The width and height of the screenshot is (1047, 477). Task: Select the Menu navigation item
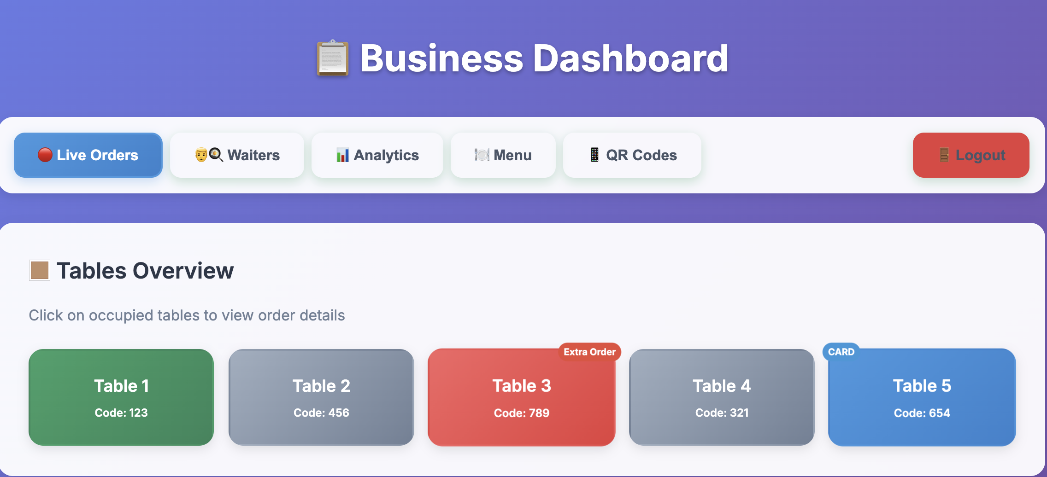(x=503, y=155)
